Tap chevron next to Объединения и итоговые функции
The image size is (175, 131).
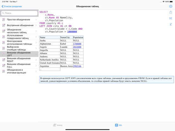36,71
